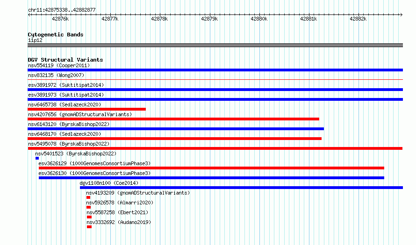Click nsv6465738 (Sedlazeck2020) label
416x245 pixels.
[65, 105]
